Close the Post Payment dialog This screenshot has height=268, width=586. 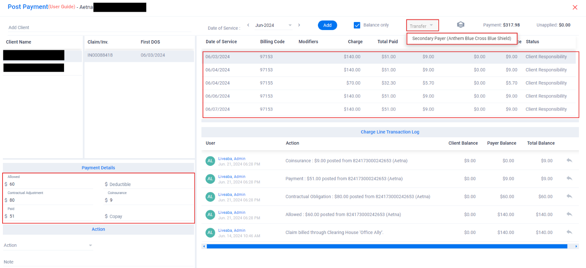(x=575, y=7)
